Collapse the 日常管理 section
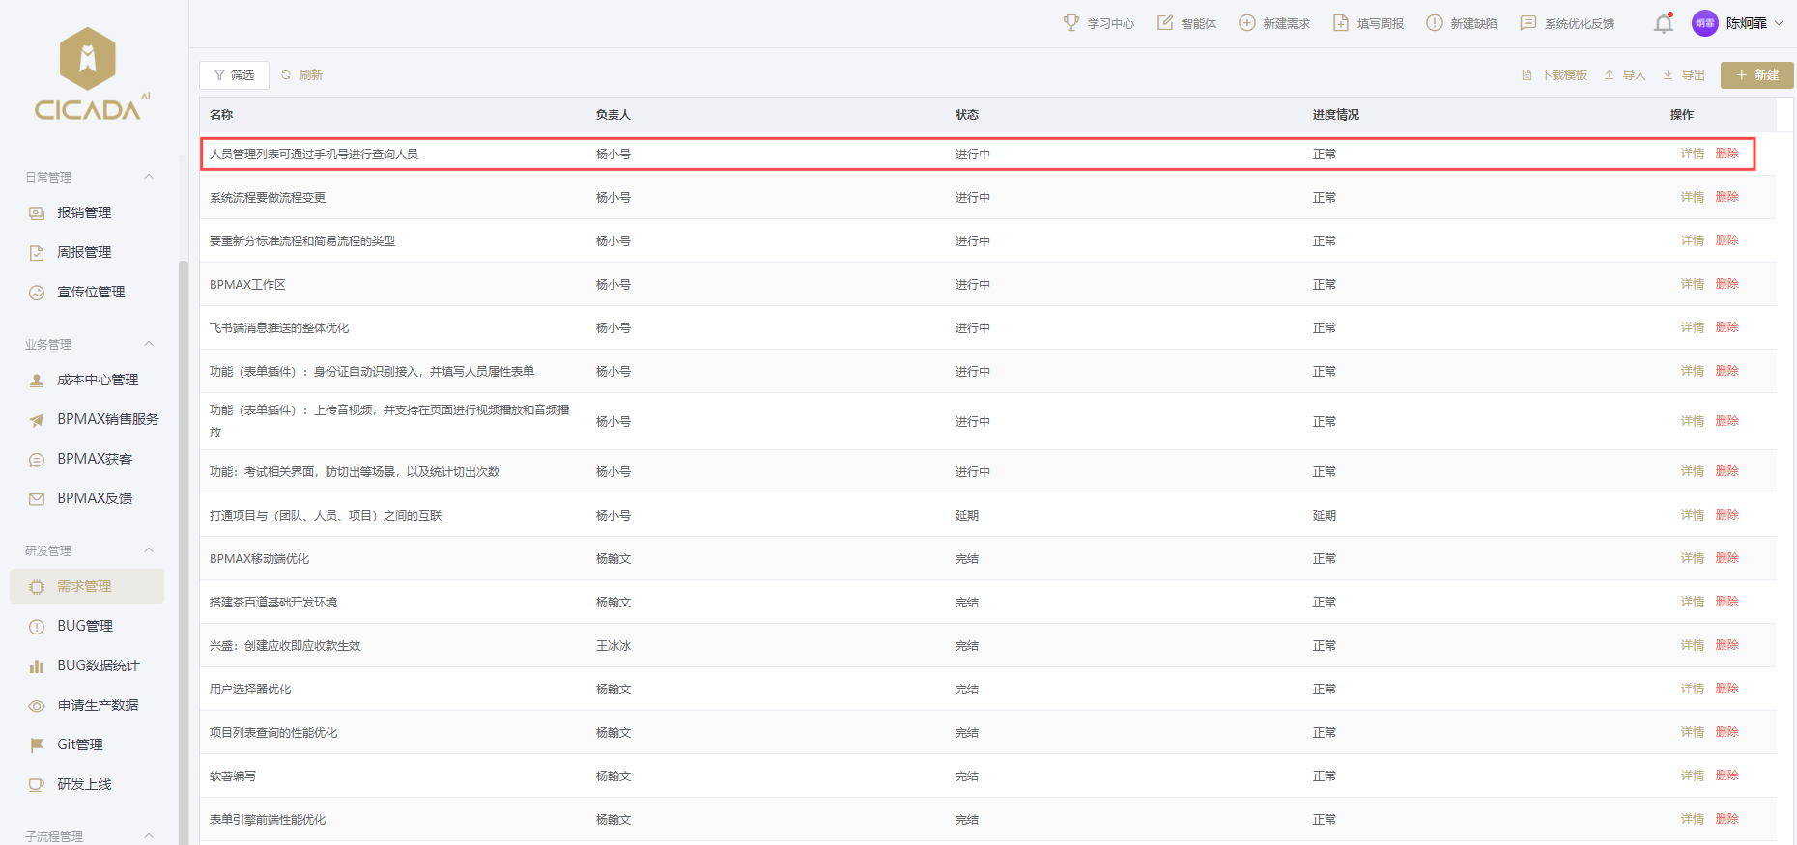Image resolution: width=1797 pixels, height=845 pixels. 149,177
